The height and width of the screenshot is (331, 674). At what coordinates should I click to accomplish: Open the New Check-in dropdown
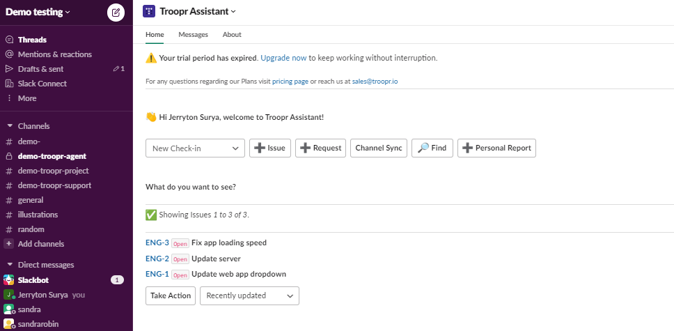point(195,148)
